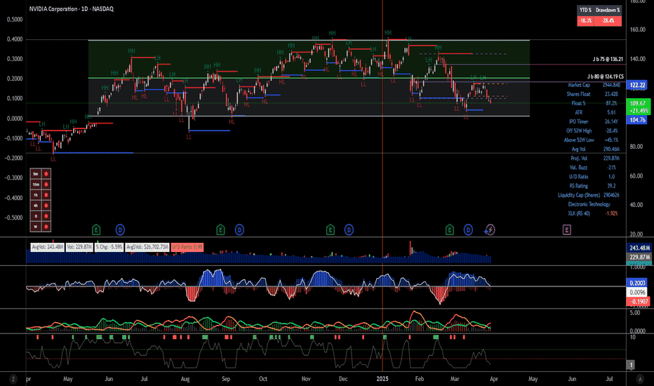Click the 1h timeframe cell
Image resolution: width=654 pixels, height=386 pixels.
click(36, 195)
